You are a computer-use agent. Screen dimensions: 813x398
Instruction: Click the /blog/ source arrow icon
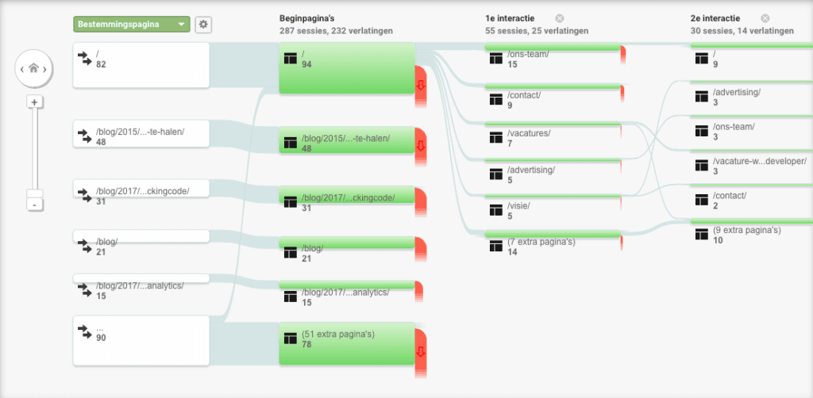pyautogui.click(x=84, y=247)
